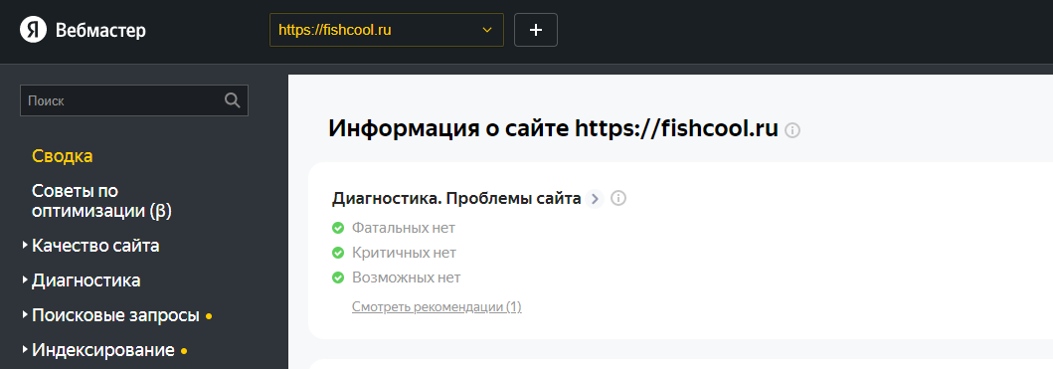
Task: Click the Диагностика. Проблемы сайта heading
Action: [x=456, y=198]
